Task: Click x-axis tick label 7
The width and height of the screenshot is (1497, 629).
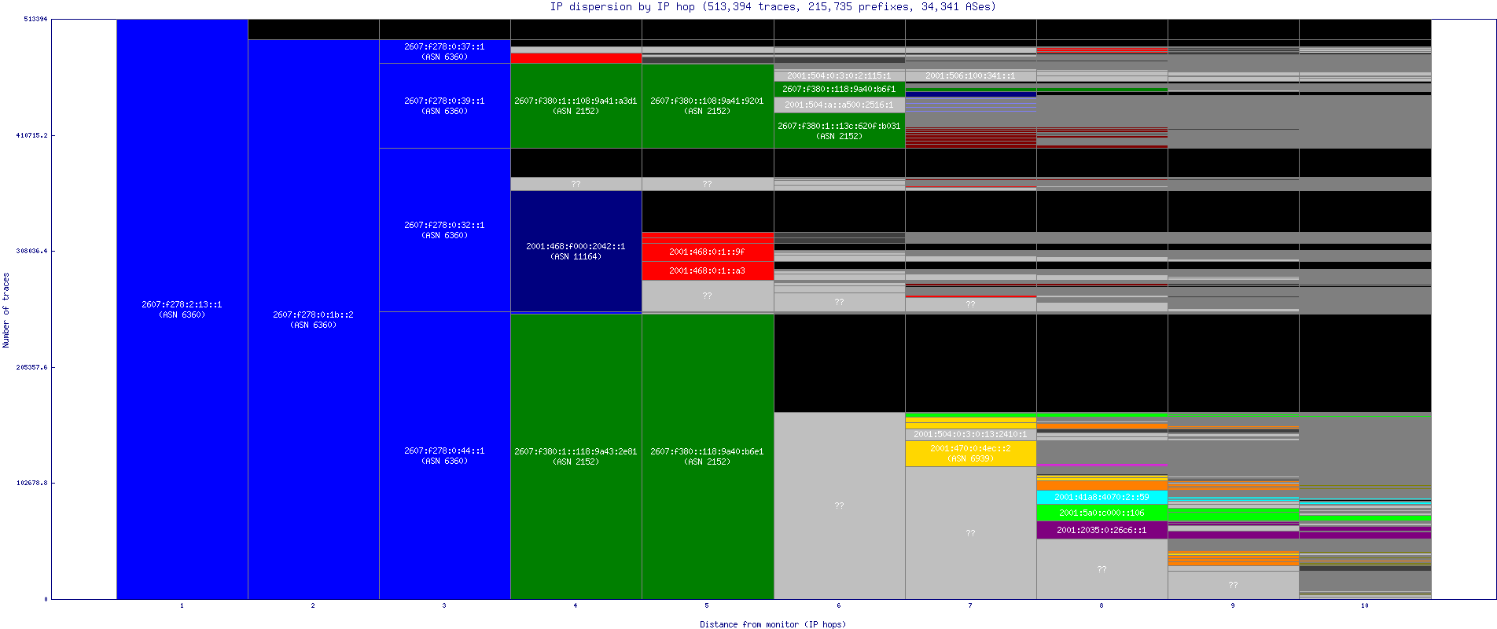Action: tap(970, 605)
